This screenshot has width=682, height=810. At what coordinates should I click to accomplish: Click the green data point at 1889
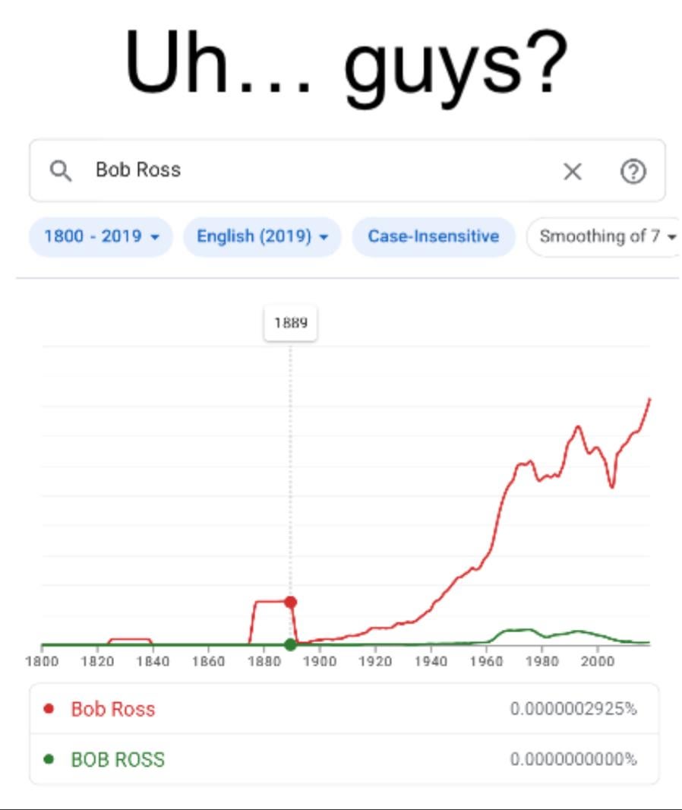point(290,645)
